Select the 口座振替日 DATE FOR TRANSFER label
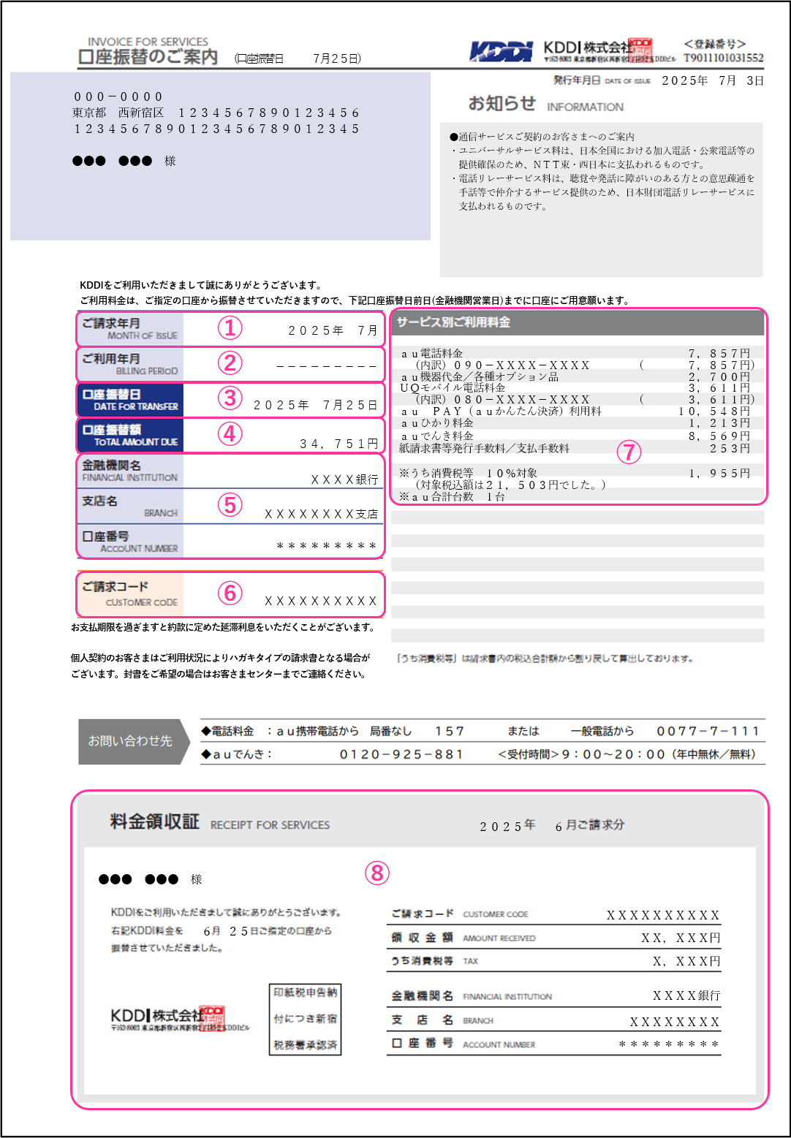This screenshot has height=1138, width=791. (130, 400)
